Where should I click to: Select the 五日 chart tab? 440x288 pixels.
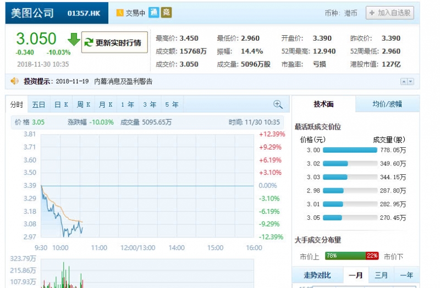[38, 104]
